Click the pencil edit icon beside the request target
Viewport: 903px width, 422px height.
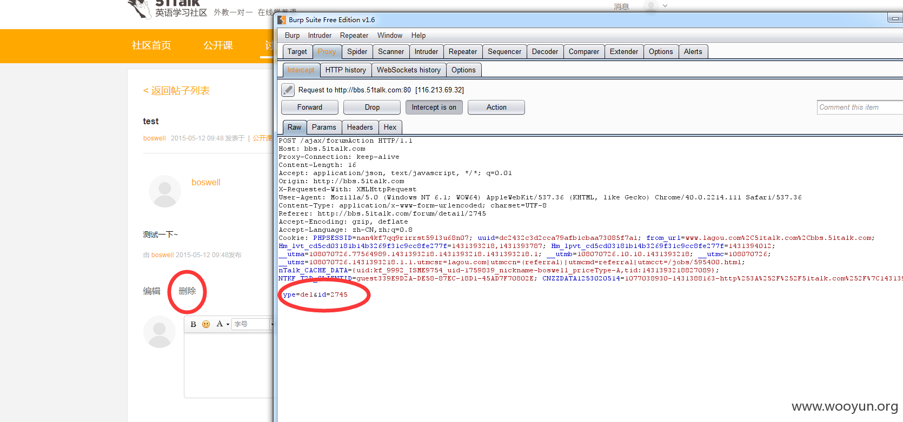tap(288, 90)
